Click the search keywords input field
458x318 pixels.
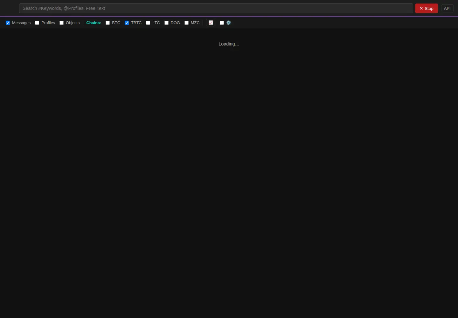tap(216, 8)
